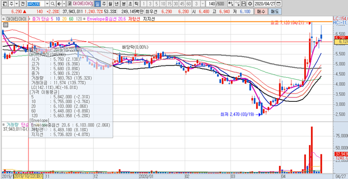Click the green 60 moving average legend

[x=71, y=19]
